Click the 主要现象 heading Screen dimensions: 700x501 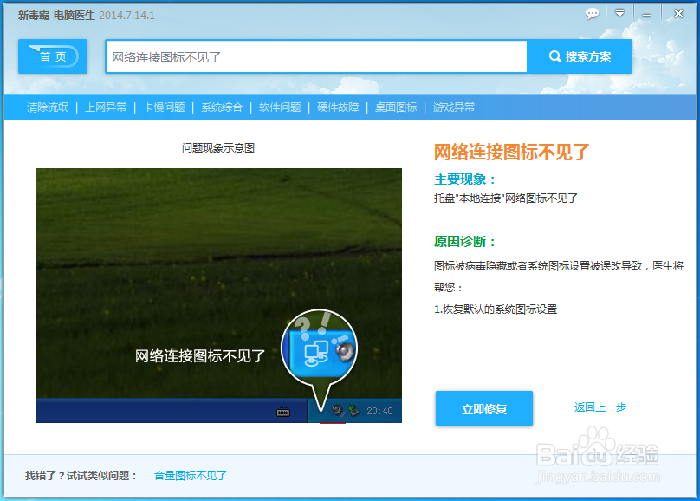(x=464, y=179)
